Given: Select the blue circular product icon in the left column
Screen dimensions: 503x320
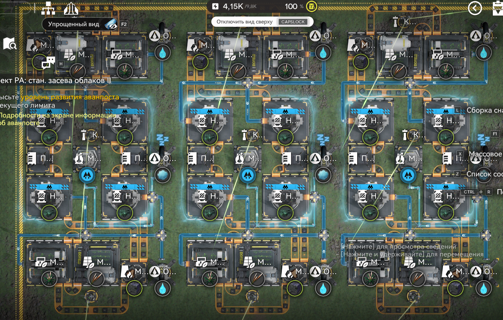Looking at the screenshot, I should 87,175.
